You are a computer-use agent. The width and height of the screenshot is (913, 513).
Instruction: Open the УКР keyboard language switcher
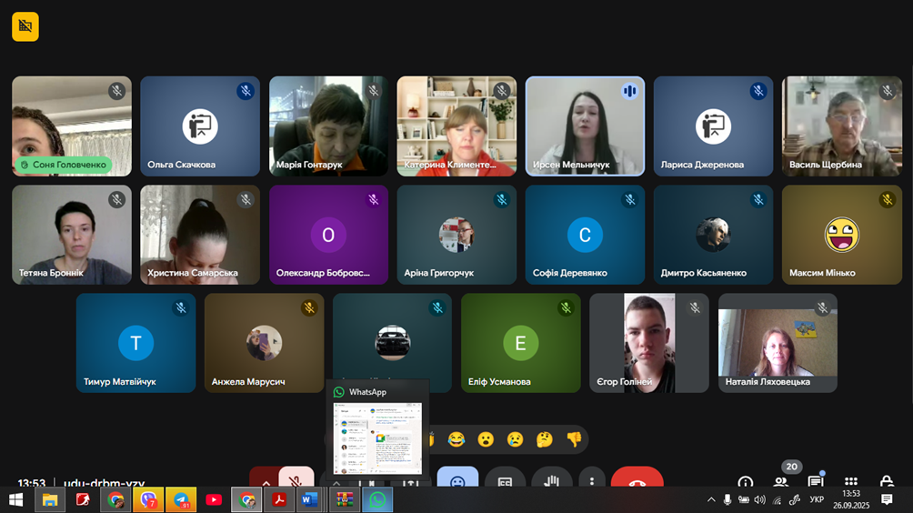(817, 499)
